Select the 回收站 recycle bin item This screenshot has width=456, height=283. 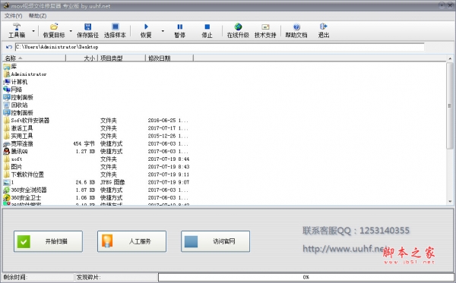(x=15, y=105)
